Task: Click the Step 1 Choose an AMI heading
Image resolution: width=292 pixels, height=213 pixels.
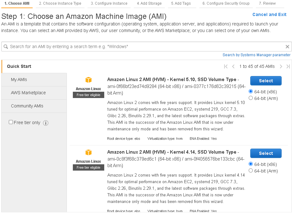Action: (x=84, y=16)
